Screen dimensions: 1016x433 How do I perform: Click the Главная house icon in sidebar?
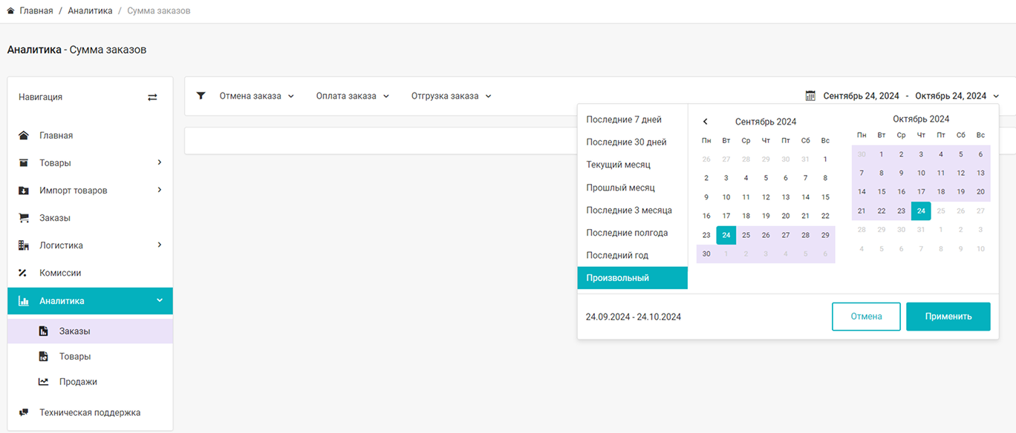click(24, 136)
